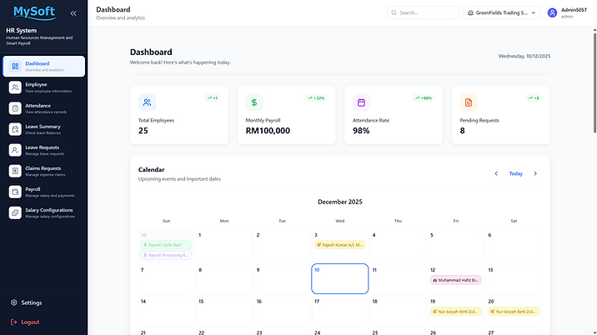The width and height of the screenshot is (597, 335).
Task: Go to the next calendar month
Action: (535, 173)
